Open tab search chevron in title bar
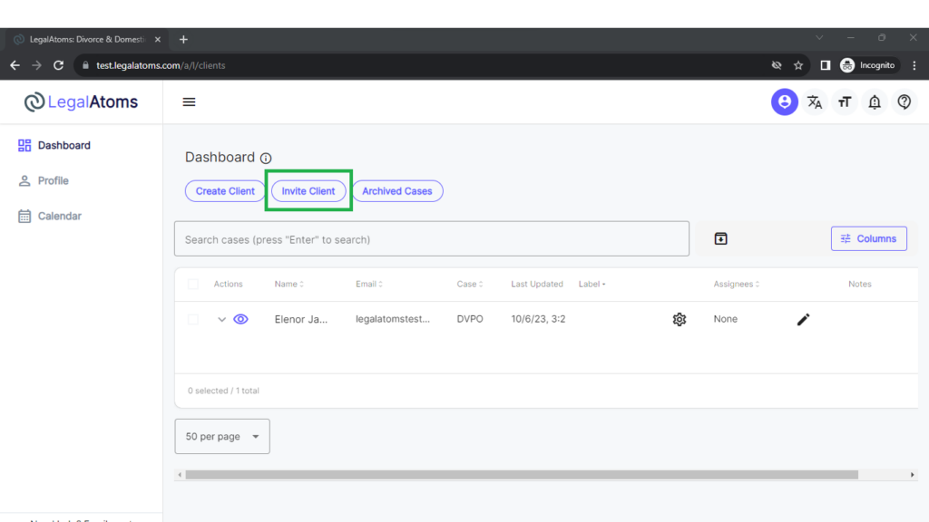This screenshot has width=929, height=522. 819,38
